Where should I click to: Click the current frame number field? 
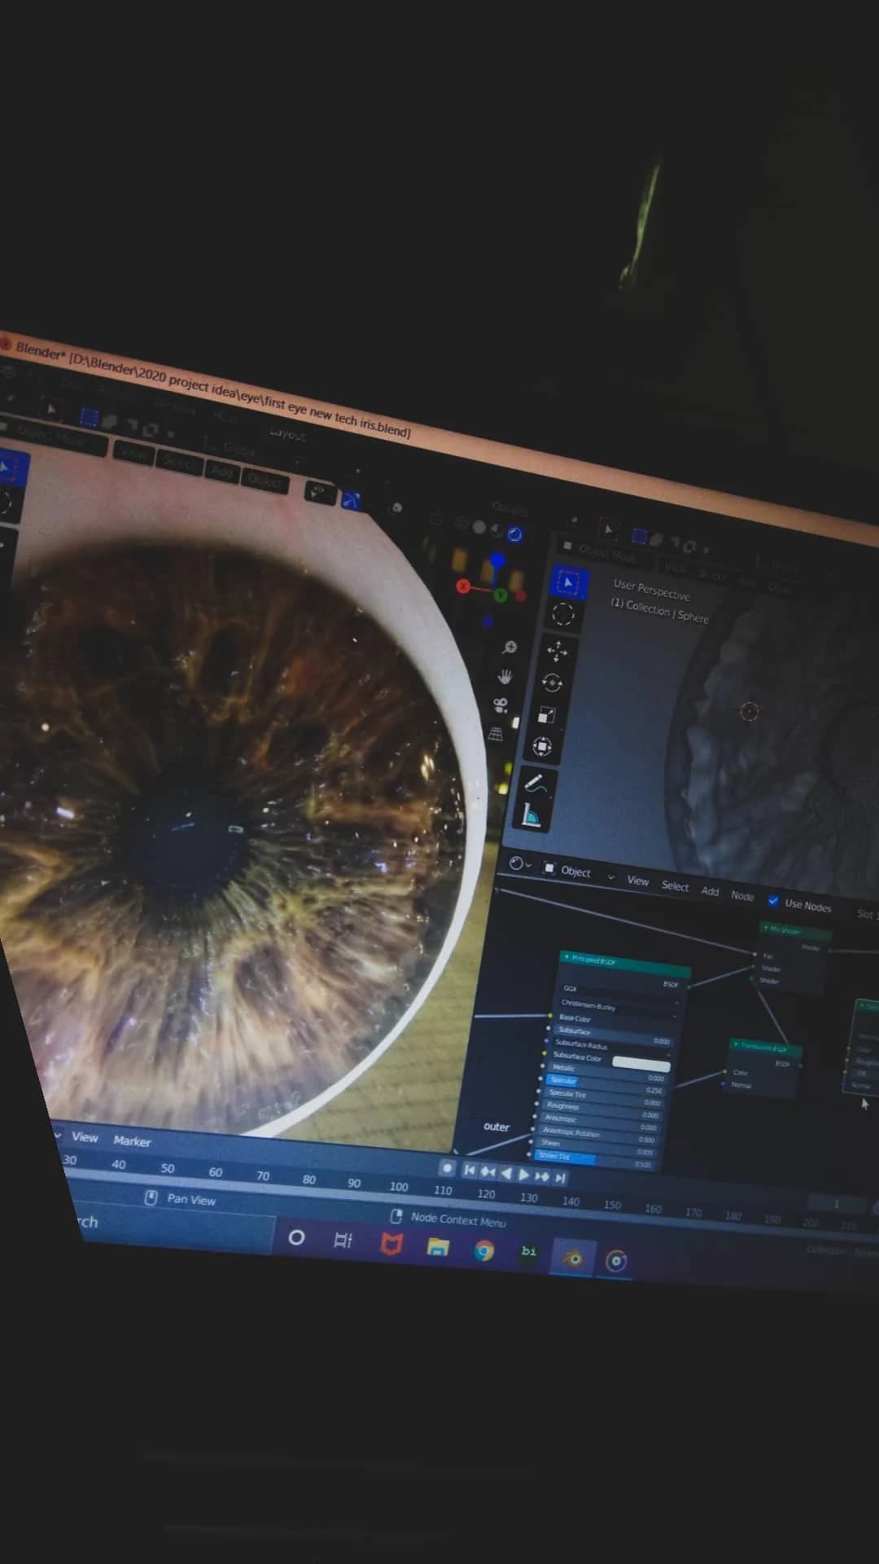pos(836,1204)
